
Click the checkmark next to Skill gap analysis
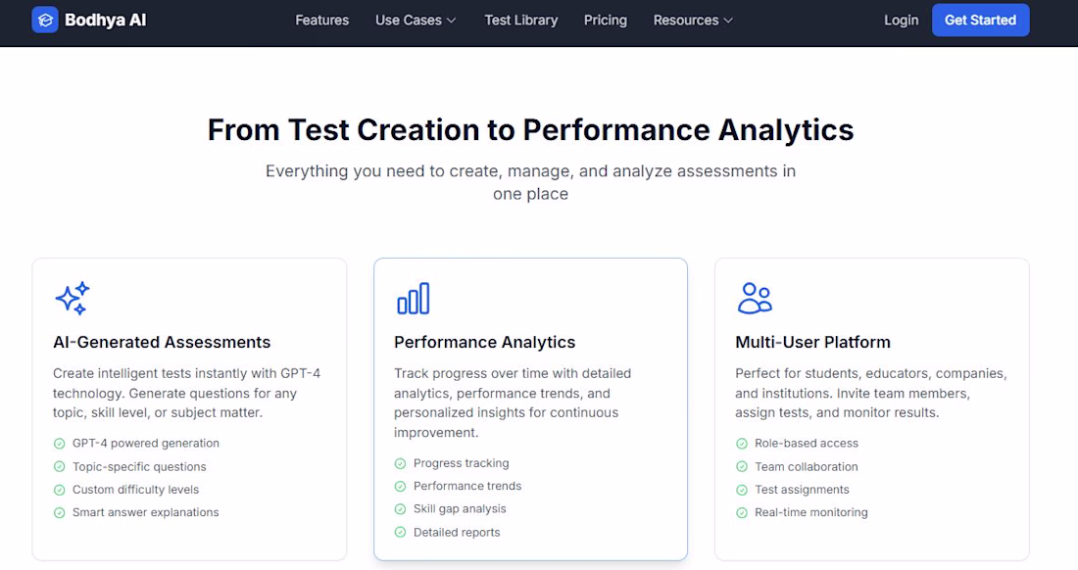[x=400, y=509]
